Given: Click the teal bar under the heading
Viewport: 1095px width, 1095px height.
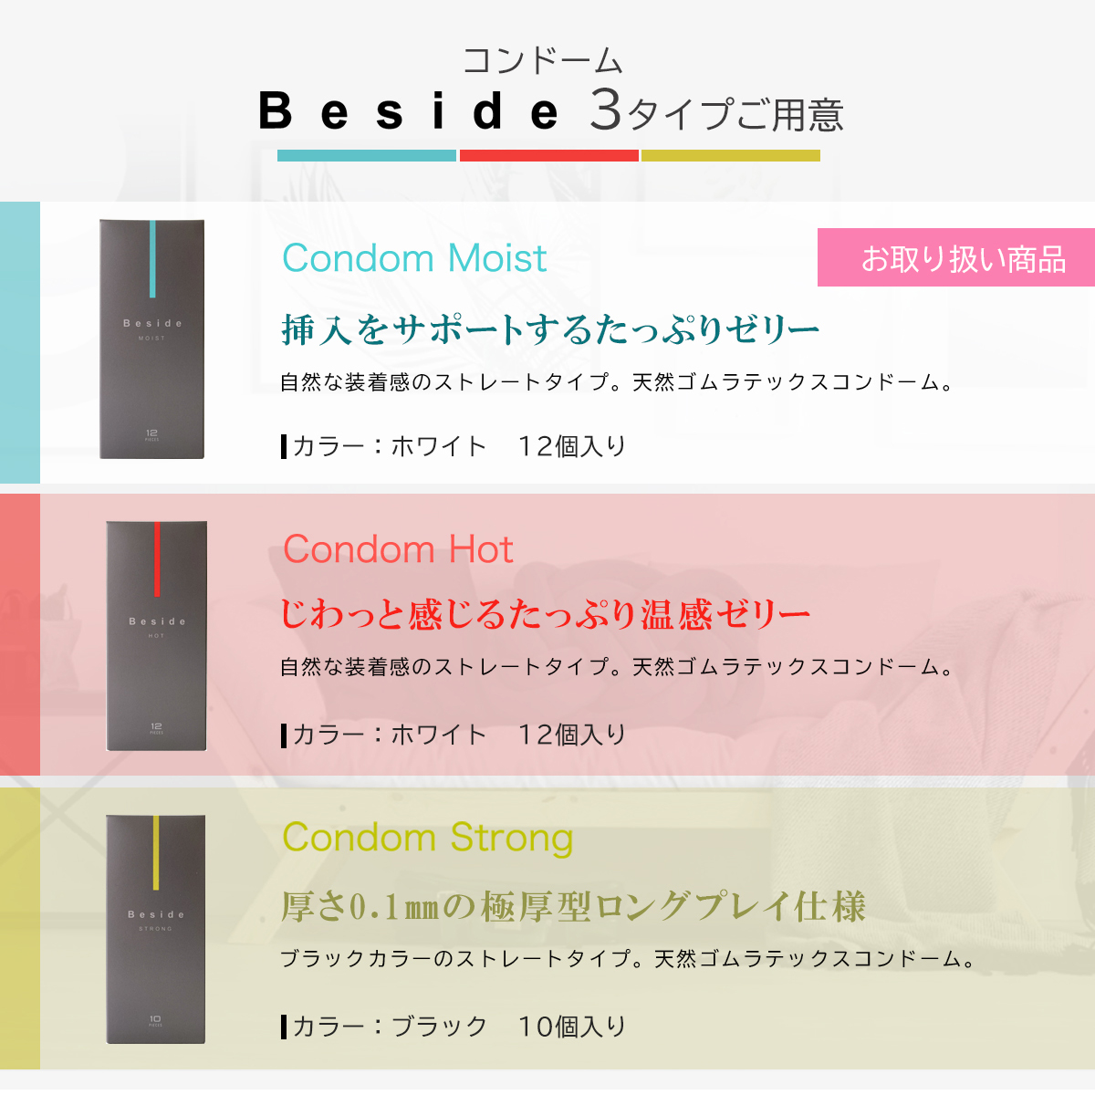Looking at the screenshot, I should [367, 156].
